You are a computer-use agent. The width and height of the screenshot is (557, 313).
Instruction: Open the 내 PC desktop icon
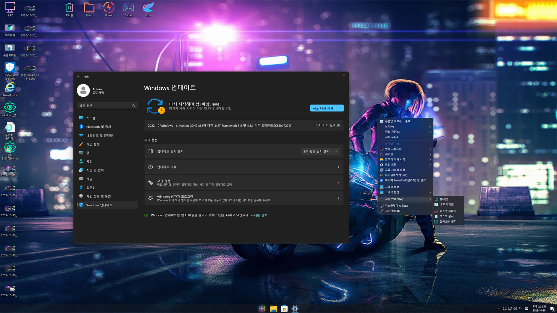10,9
